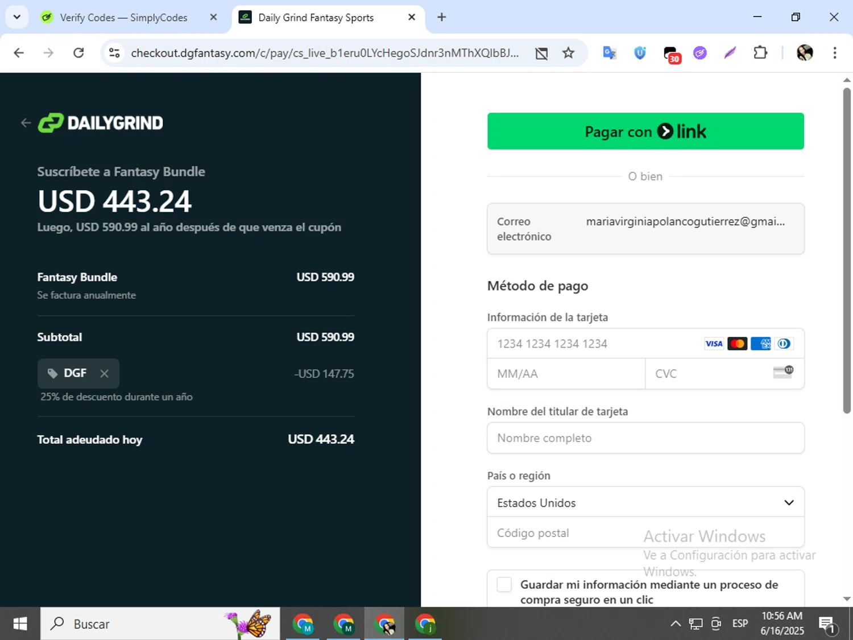Go back in browser history
853x640 pixels.
pyautogui.click(x=19, y=53)
